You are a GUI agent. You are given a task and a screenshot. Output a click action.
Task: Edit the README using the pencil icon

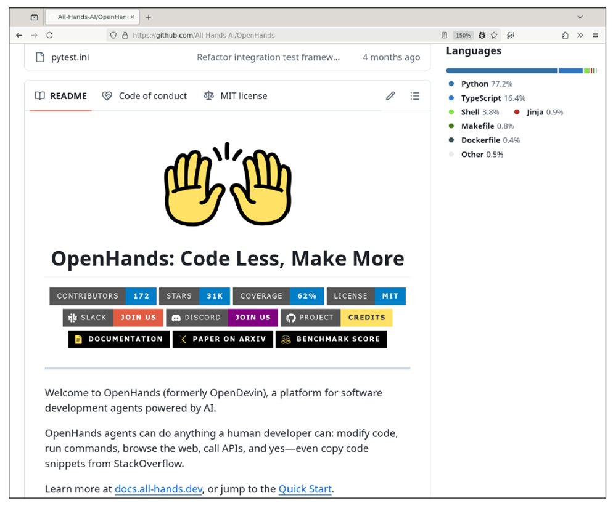(390, 95)
